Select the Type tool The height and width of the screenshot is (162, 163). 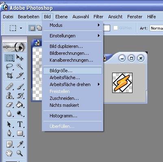pyautogui.click(x=20, y=124)
